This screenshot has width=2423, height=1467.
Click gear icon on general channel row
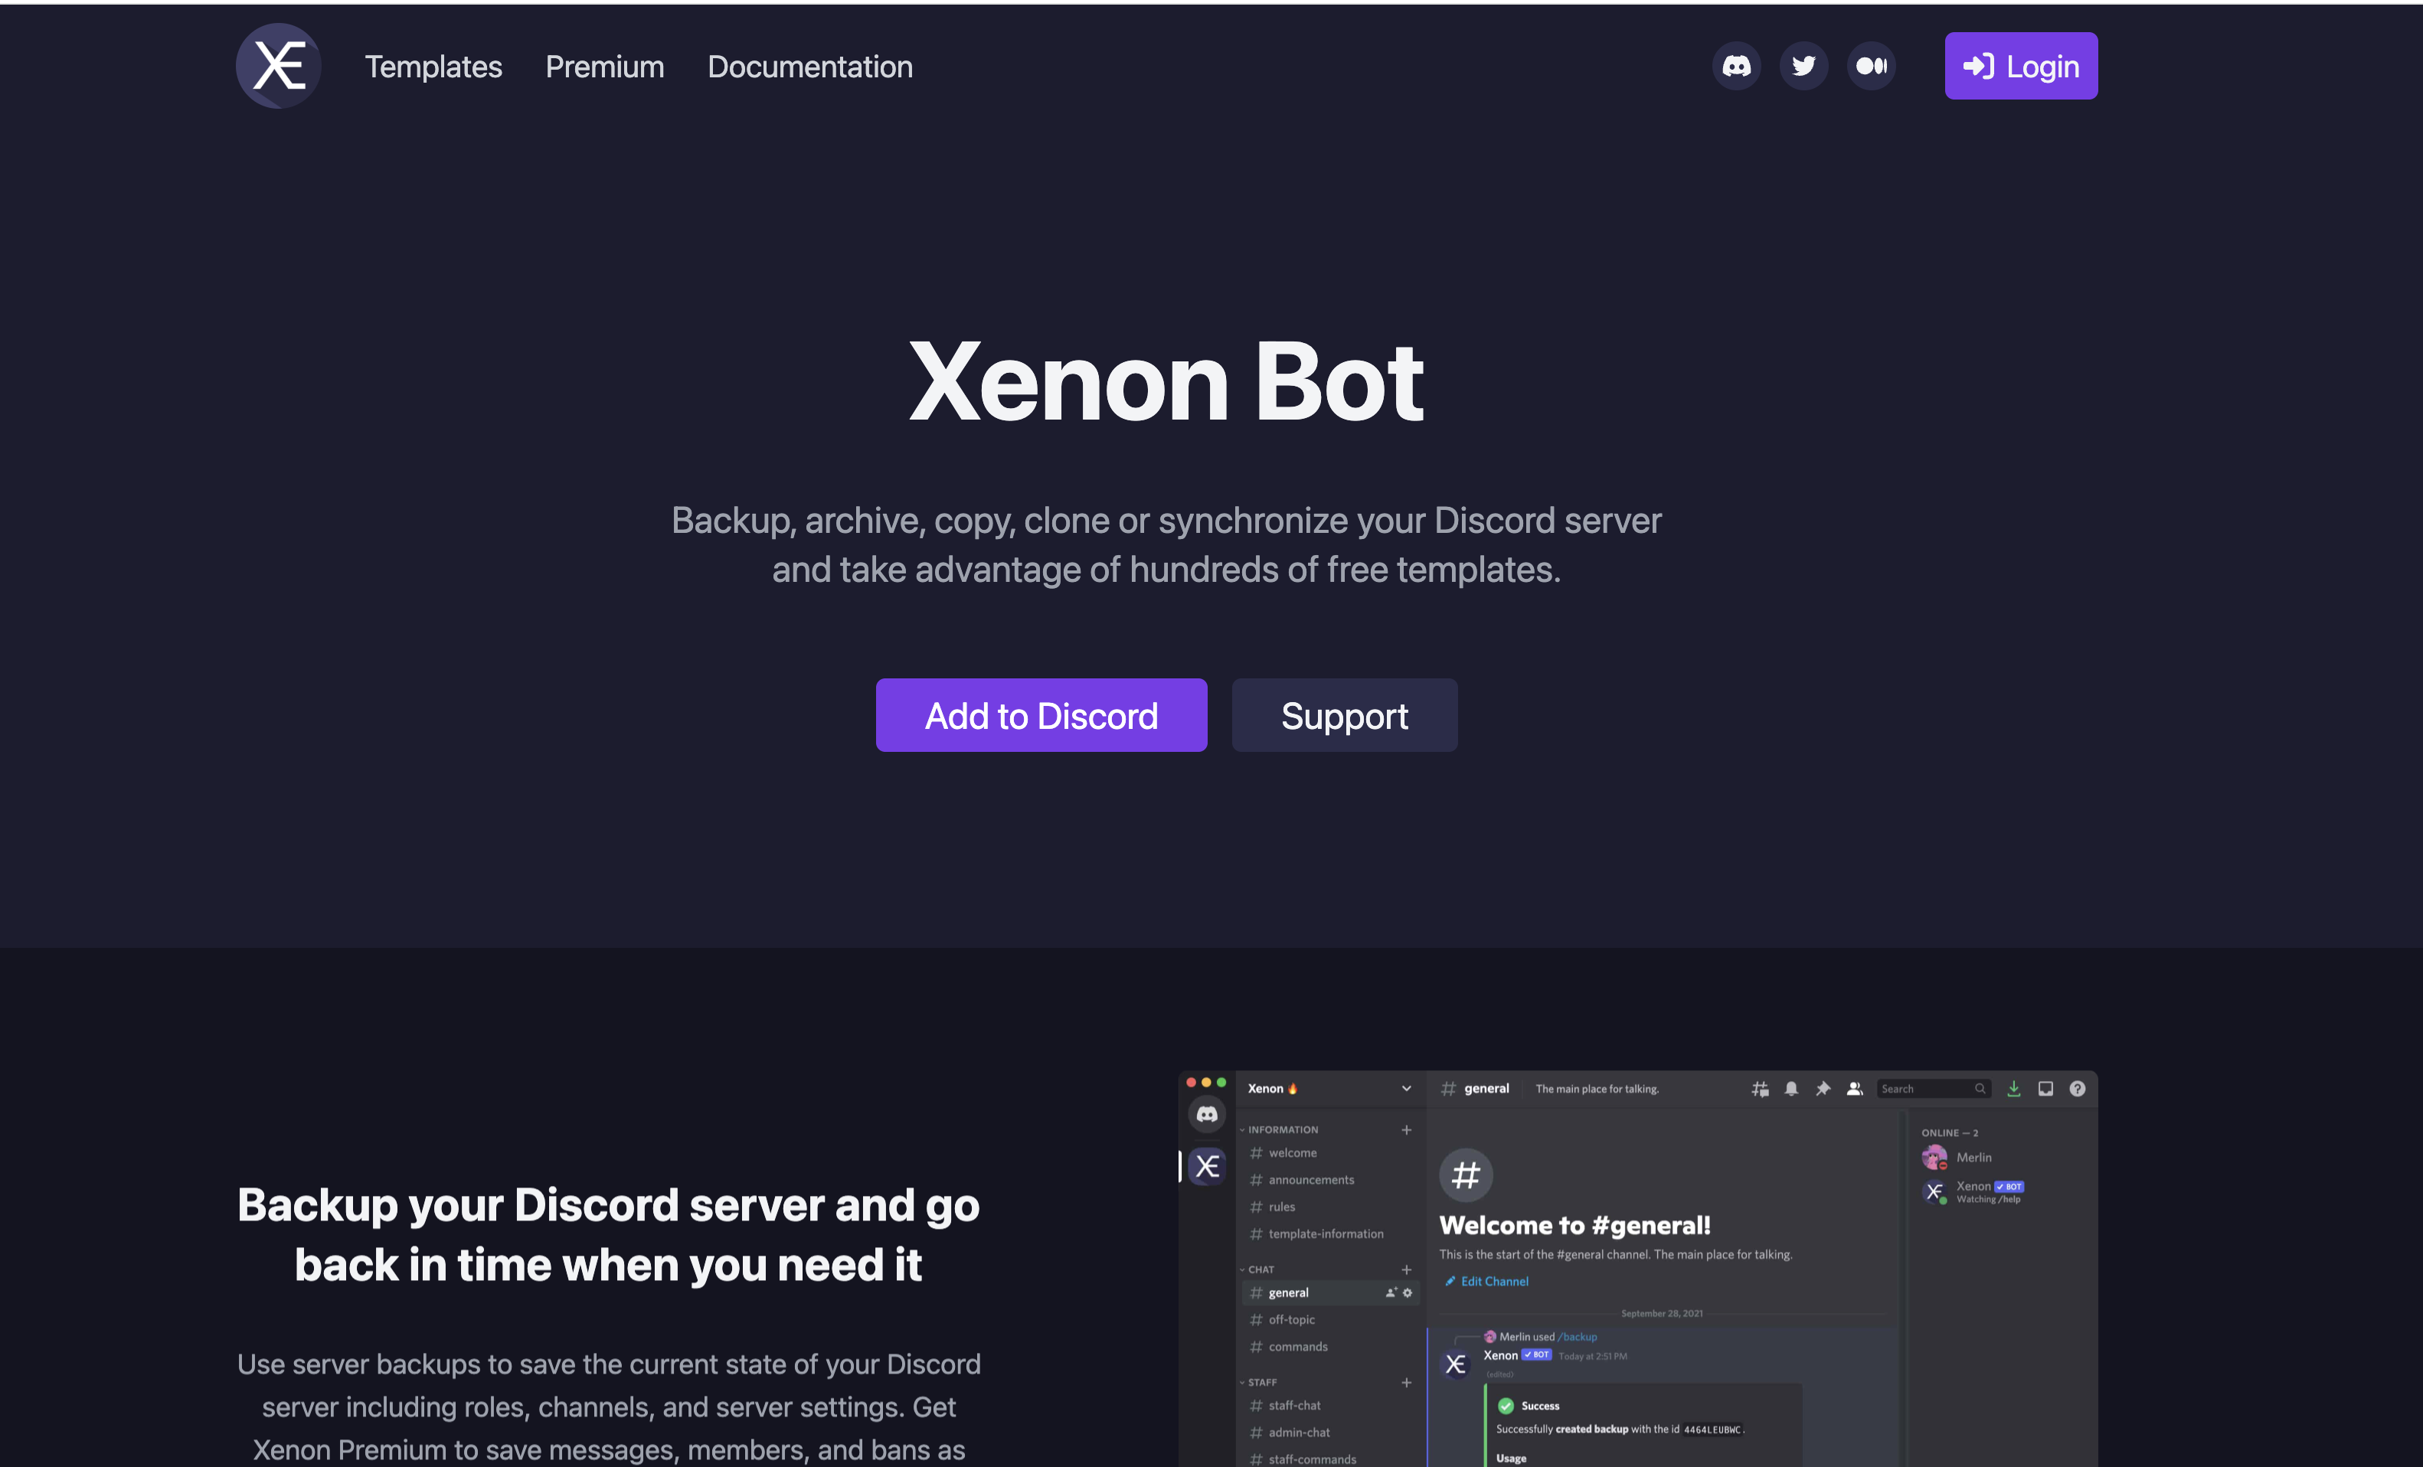coord(1408,1293)
